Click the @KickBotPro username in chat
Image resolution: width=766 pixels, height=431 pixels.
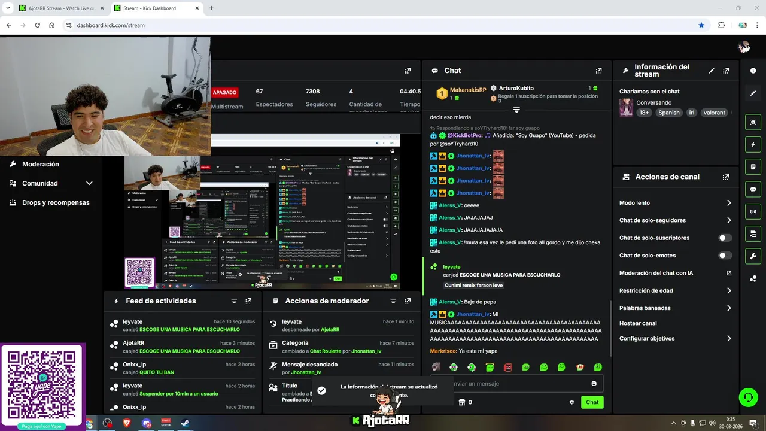coord(465,136)
